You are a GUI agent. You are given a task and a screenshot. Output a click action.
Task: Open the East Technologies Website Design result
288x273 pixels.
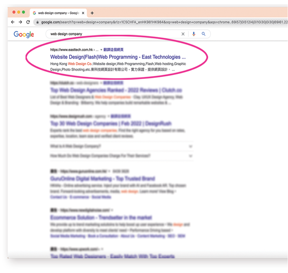pyautogui.click(x=118, y=57)
